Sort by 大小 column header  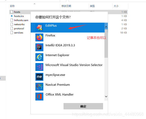116,6
